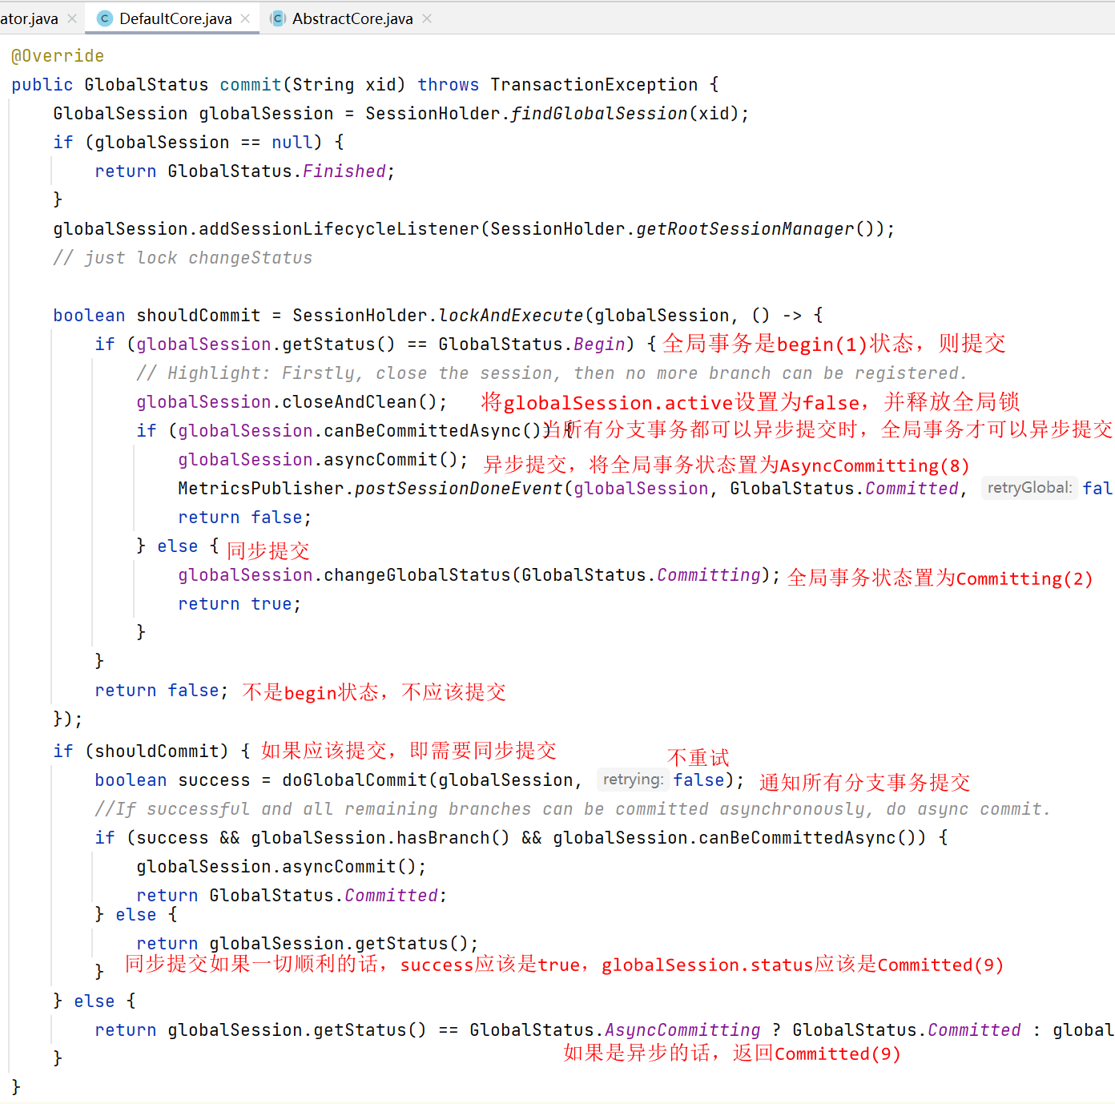Open the AbstractCore.java tab

[x=352, y=18]
